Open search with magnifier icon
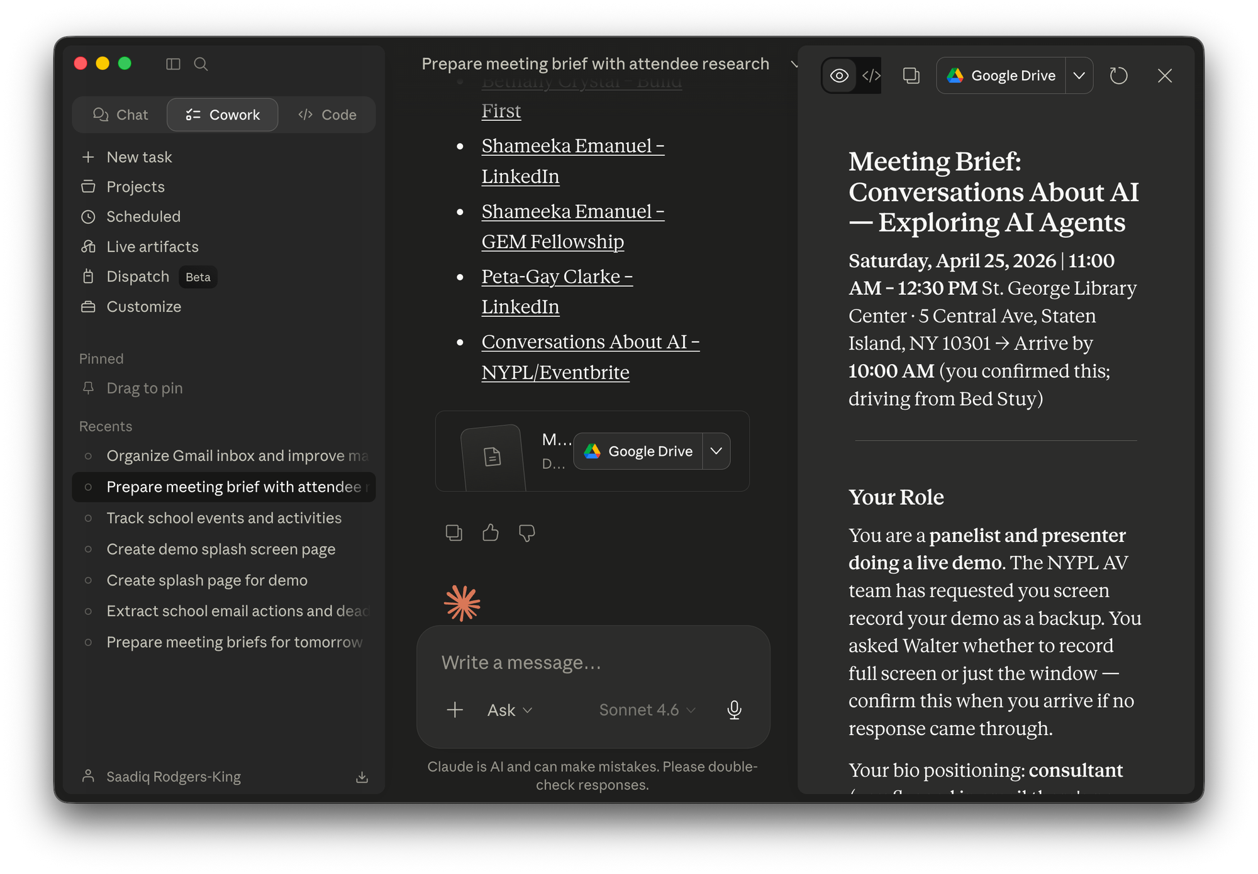Image resolution: width=1258 pixels, height=874 pixels. click(201, 64)
